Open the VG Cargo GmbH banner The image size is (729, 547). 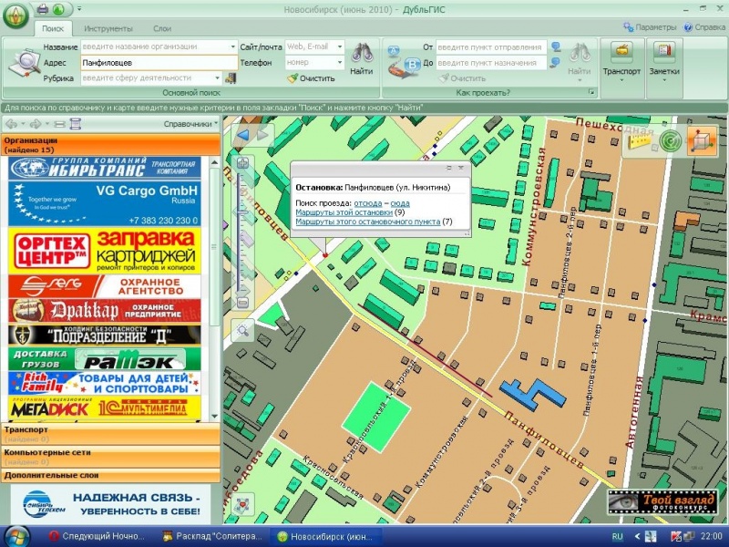click(x=105, y=203)
